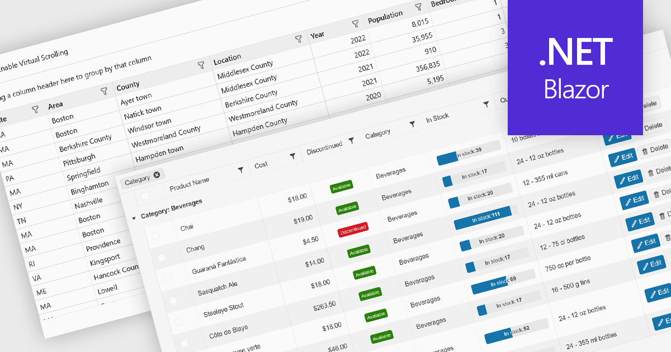671x352 pixels.
Task: Collapse the Category: Beverages group
Action: (x=133, y=218)
